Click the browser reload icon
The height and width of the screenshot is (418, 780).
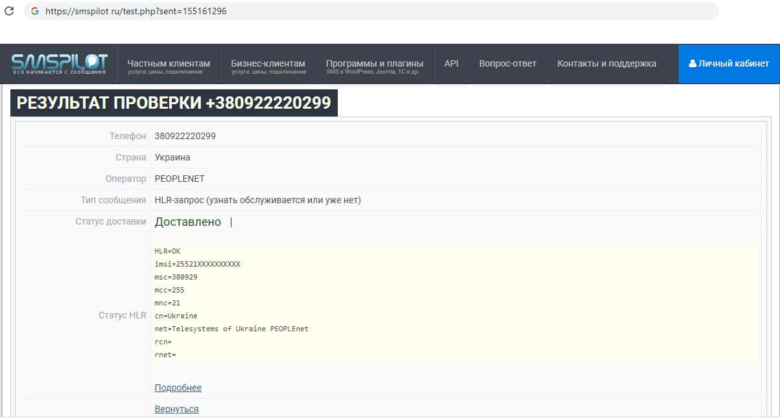pyautogui.click(x=9, y=11)
